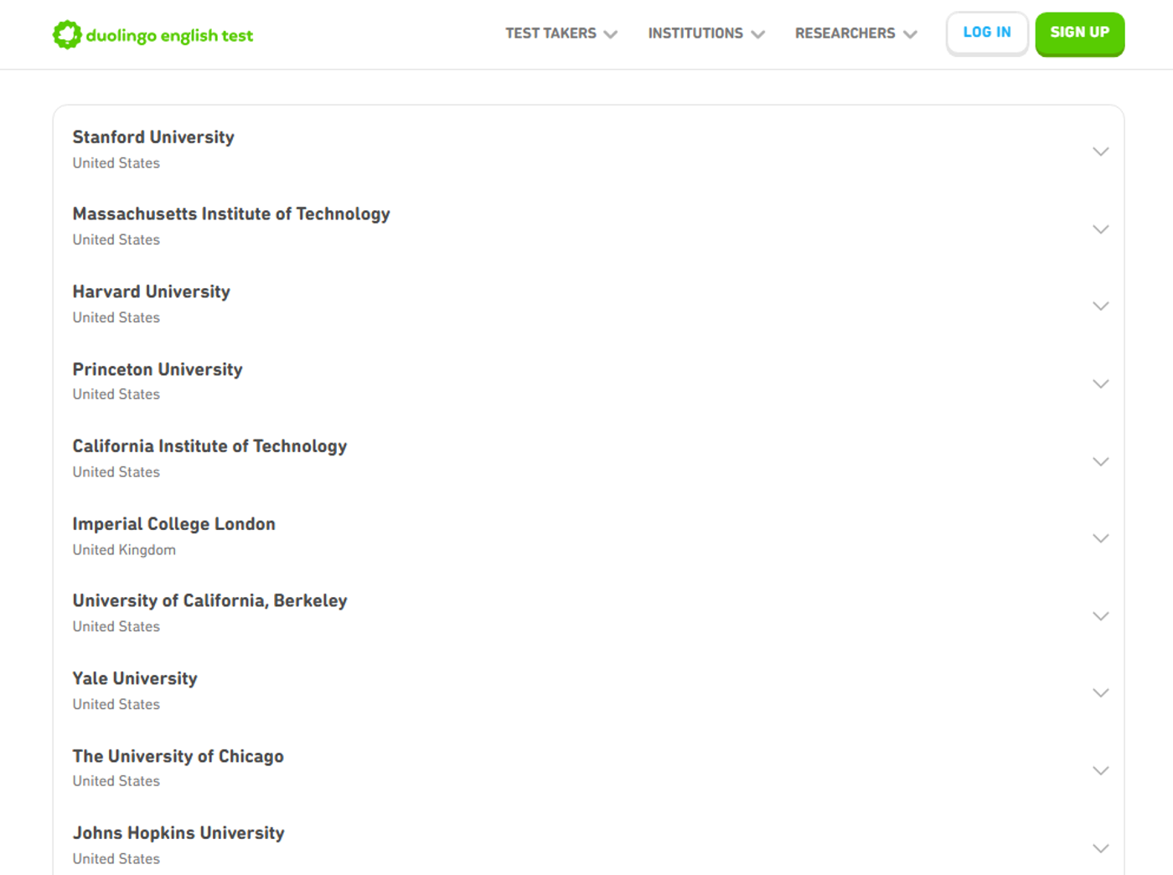Open the Researchers menu
The width and height of the screenshot is (1173, 875).
855,33
